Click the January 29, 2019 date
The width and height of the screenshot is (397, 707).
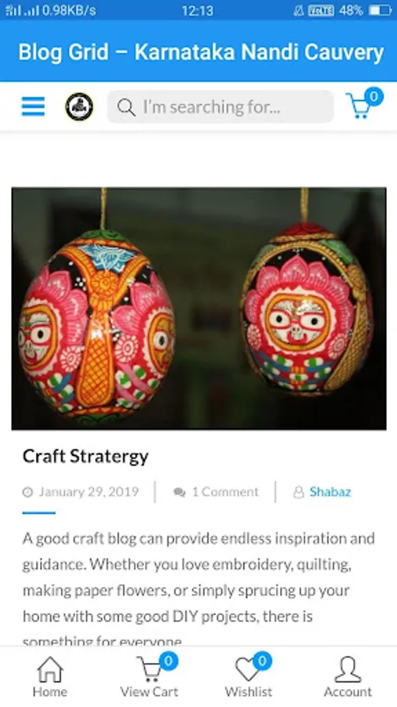[x=89, y=492]
